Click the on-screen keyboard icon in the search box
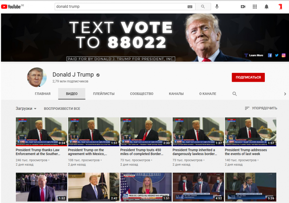The width and height of the screenshot is (289, 203). [190, 7]
